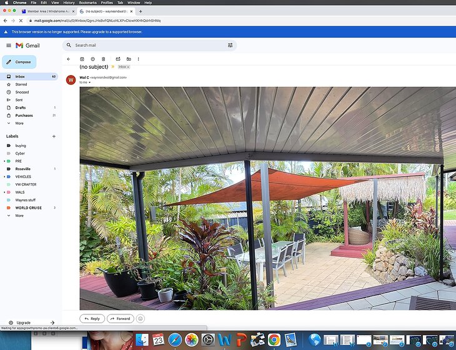Image resolution: width=456 pixels, height=350 pixels.
Task: Click the Compose button
Action: pos(19,62)
